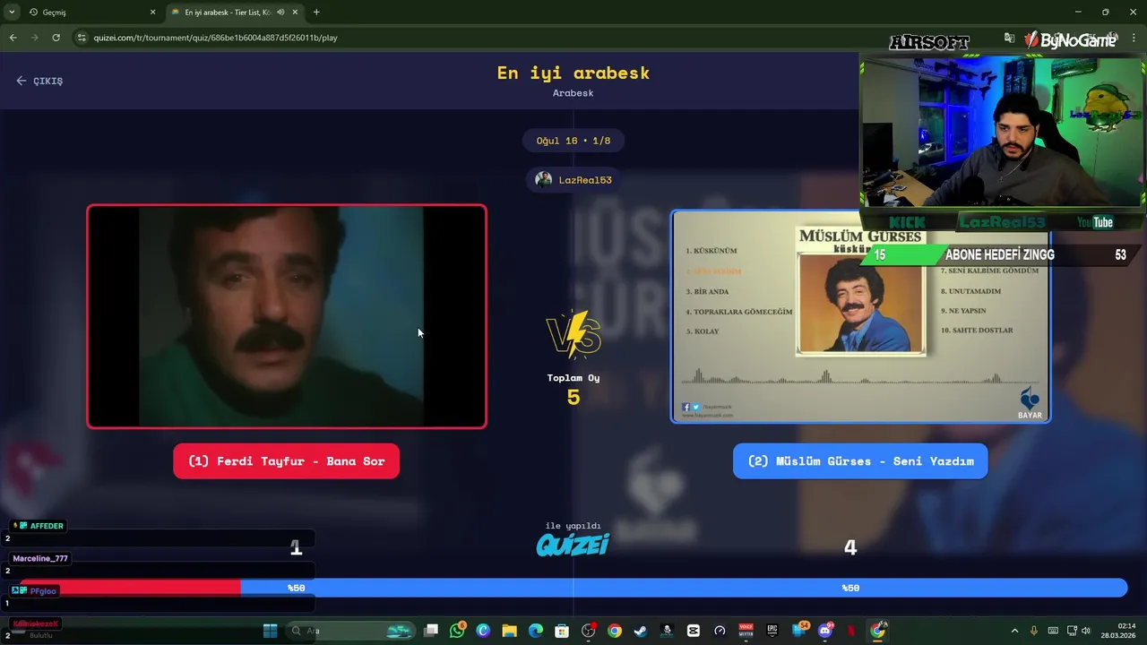This screenshot has height=645, width=1147.
Task: Choose (1) Ferdi Tayfur - Bana Sor button
Action: click(286, 461)
